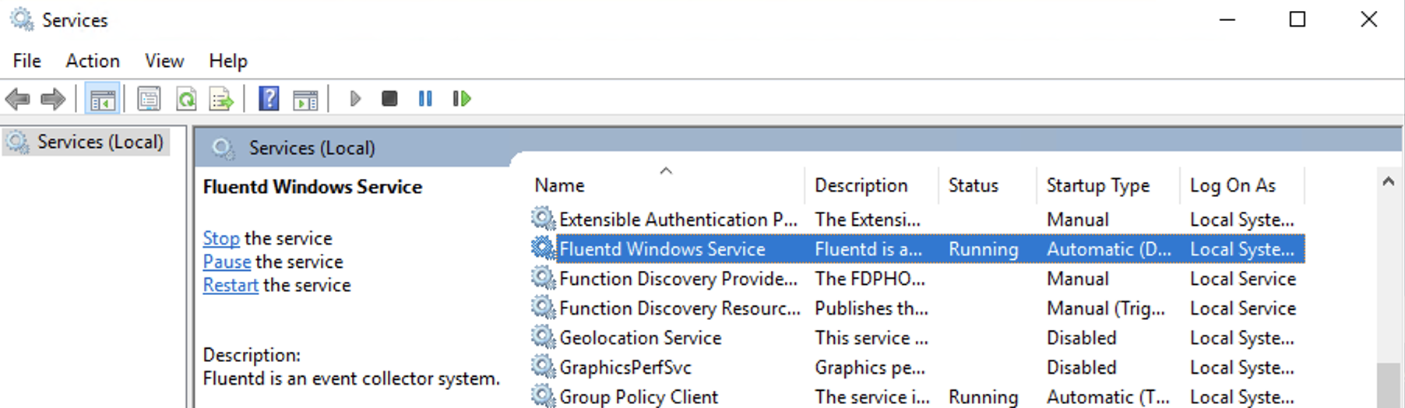Click the Restart Service toolbar icon

point(462,99)
